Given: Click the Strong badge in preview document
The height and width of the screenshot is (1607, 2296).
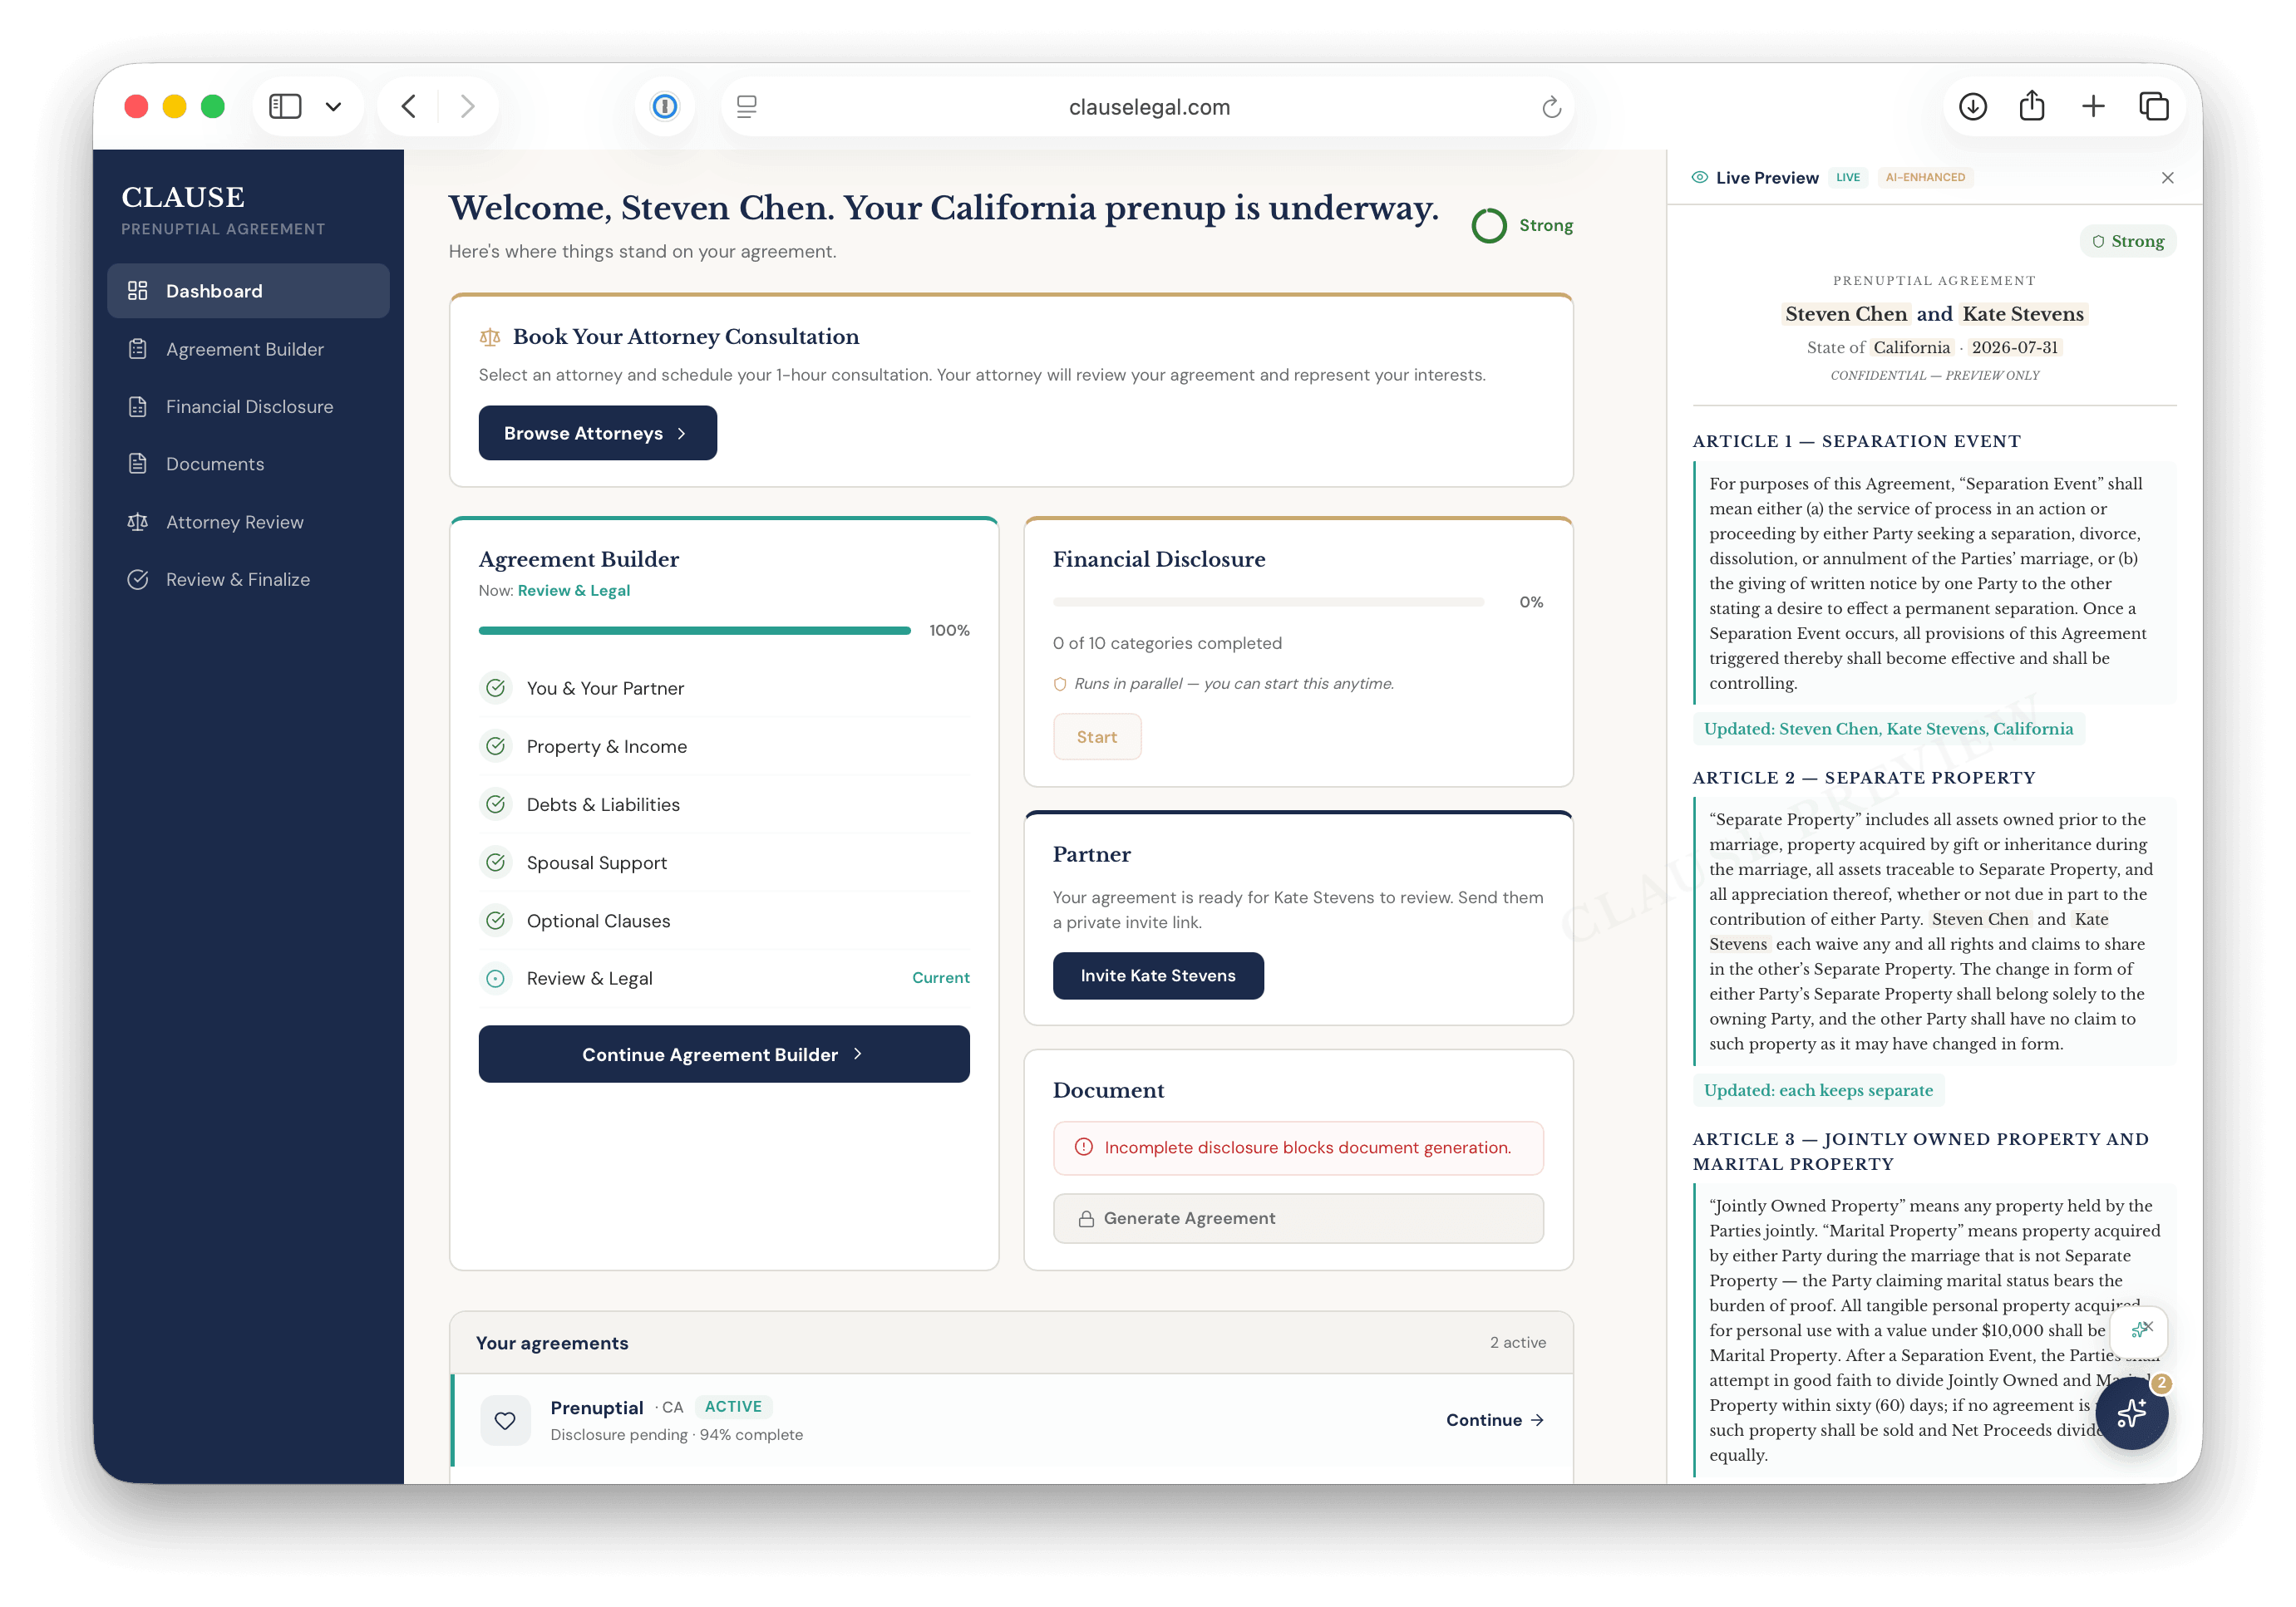Looking at the screenshot, I should [2128, 241].
